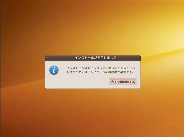Click the title text インストールが完了しました
Viewport: 184px width, 137px height.
click(95, 58)
